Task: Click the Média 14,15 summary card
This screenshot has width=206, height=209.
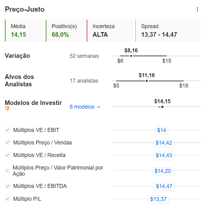Action: [24, 31]
